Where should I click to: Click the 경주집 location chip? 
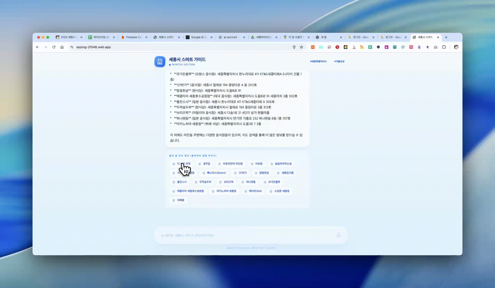tap(204, 164)
